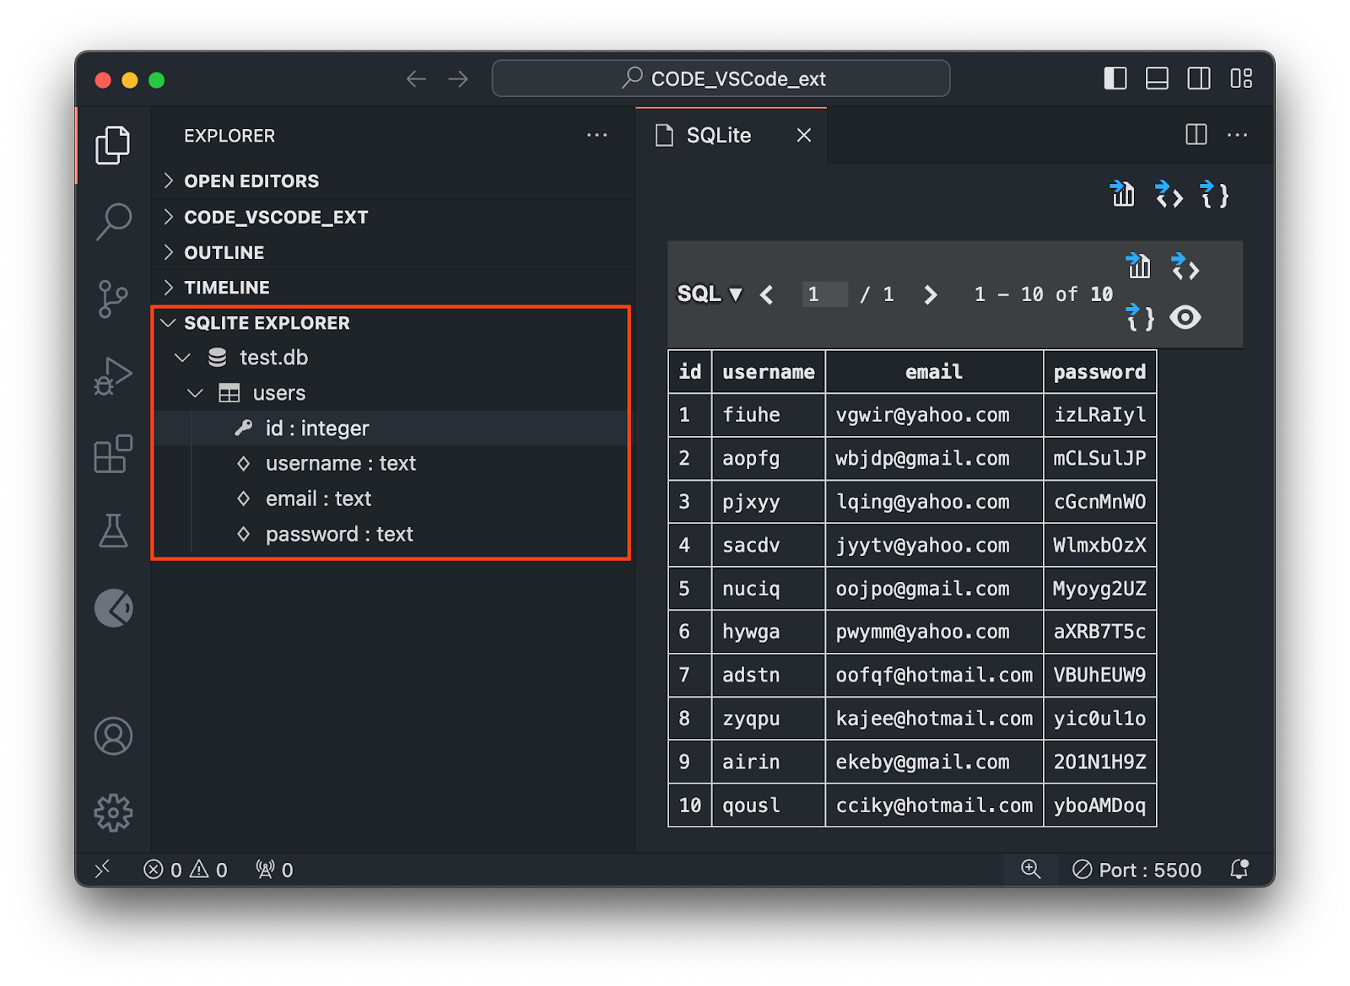Toggle the primary side bar visibility icon
The width and height of the screenshot is (1350, 986).
[1115, 78]
